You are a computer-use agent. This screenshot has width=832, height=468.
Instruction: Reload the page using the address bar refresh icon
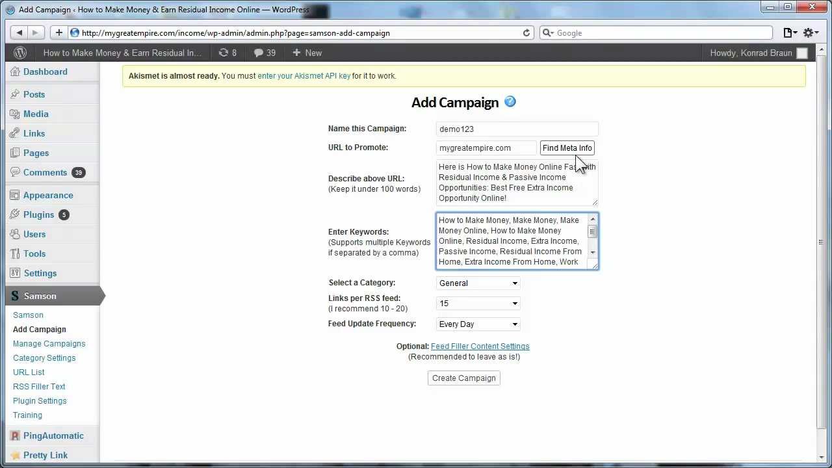(x=526, y=32)
